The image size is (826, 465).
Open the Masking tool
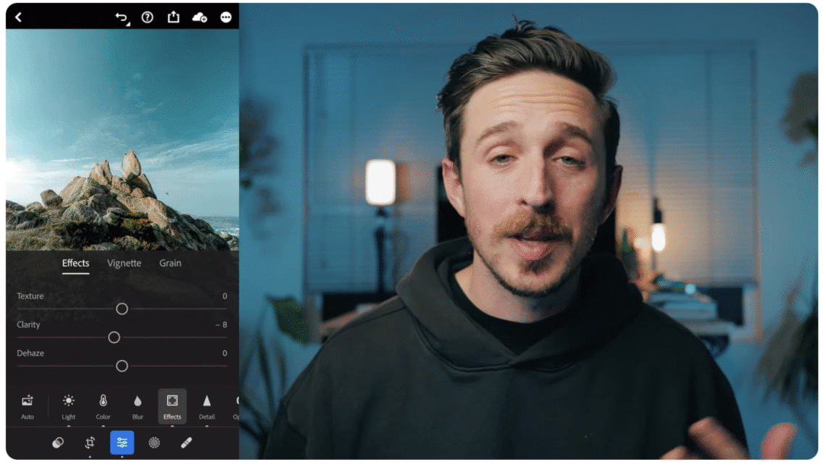point(154,443)
